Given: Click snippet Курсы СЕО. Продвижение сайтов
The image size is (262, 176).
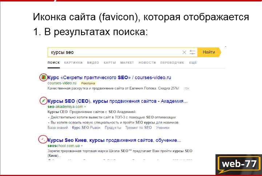Looking at the screenshot, I should (92, 112).
